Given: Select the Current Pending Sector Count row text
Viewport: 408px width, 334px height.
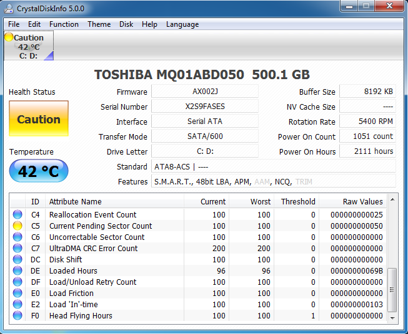Looking at the screenshot, I should (x=101, y=226).
